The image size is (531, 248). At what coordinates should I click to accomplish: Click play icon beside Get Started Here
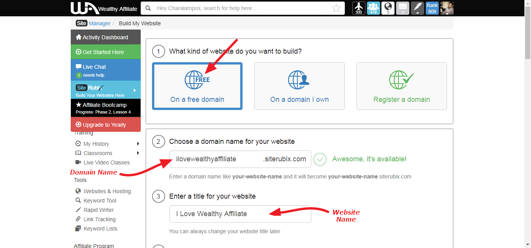pyautogui.click(x=79, y=52)
